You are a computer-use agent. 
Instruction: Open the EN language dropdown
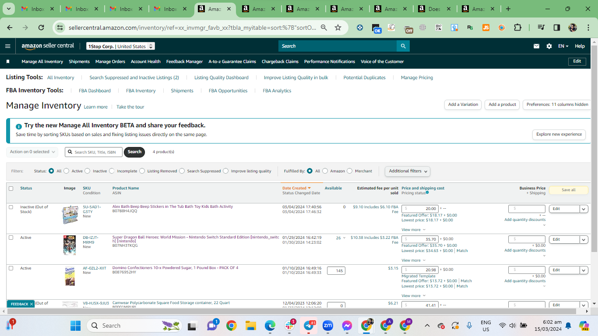coord(563,46)
